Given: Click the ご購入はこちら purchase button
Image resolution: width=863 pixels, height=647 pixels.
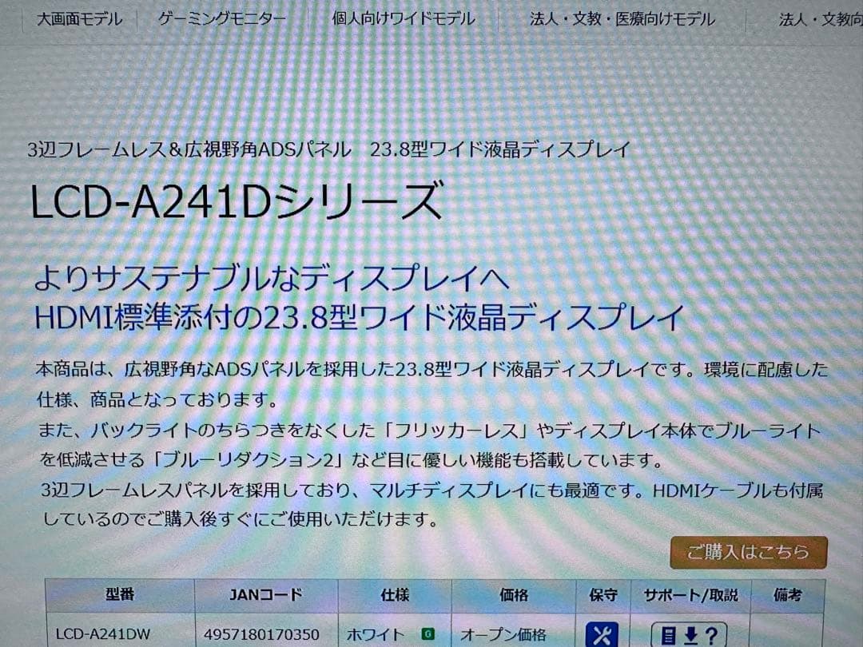Looking at the screenshot, I should point(748,551).
